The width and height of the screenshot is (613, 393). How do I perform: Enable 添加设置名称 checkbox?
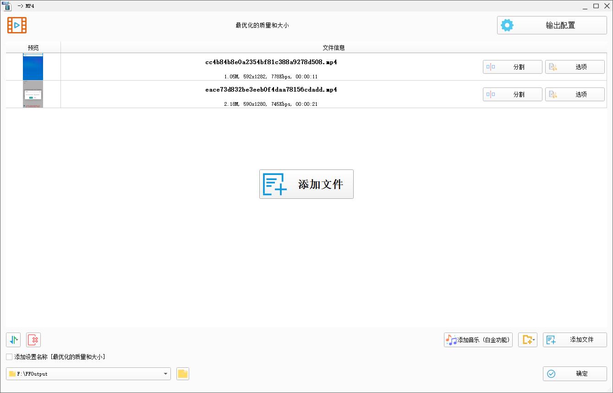tap(9, 357)
